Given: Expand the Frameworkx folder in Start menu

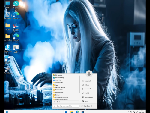Looking at the screenshot, I should coord(59,90).
